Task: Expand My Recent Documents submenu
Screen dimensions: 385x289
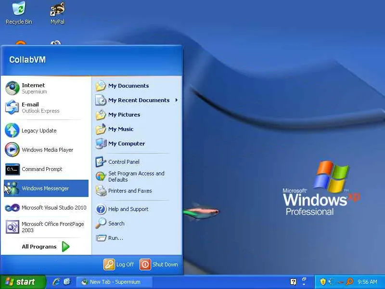Action: (137, 100)
